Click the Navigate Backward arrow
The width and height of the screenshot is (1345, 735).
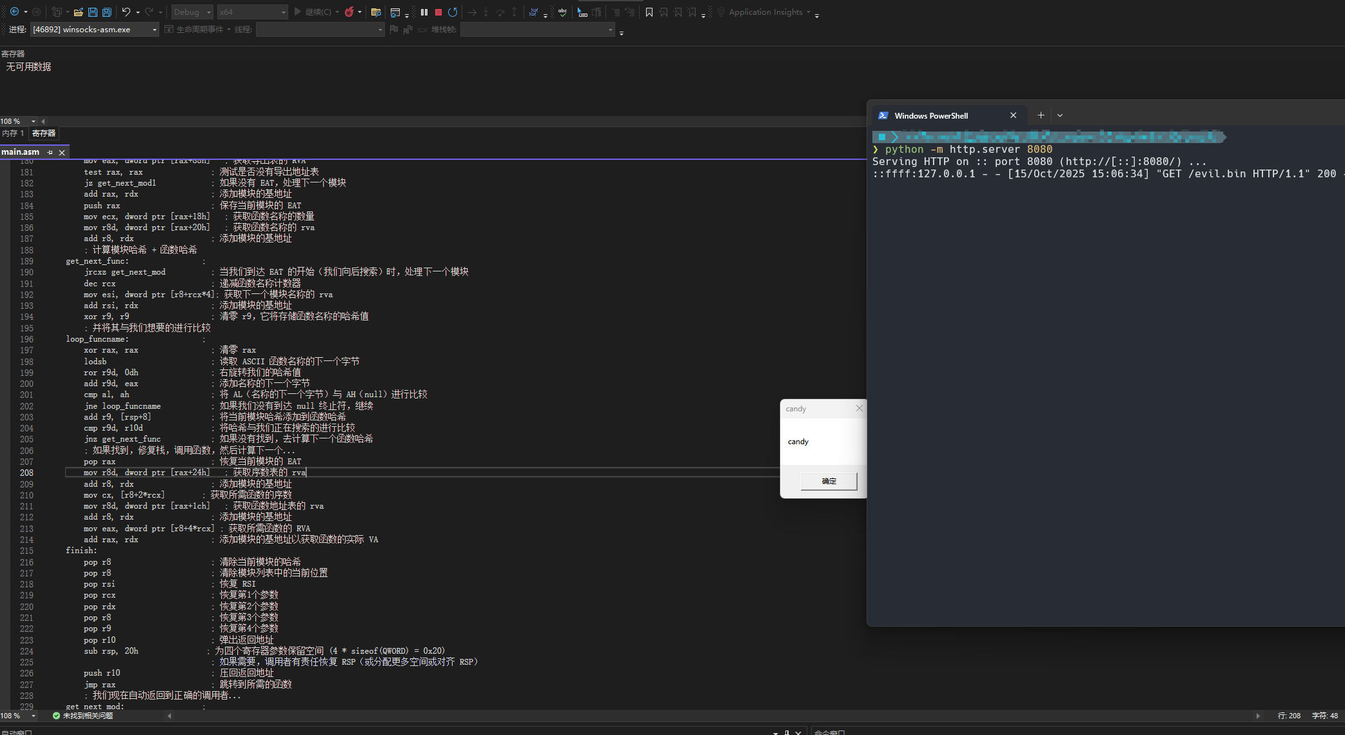pyautogui.click(x=14, y=12)
